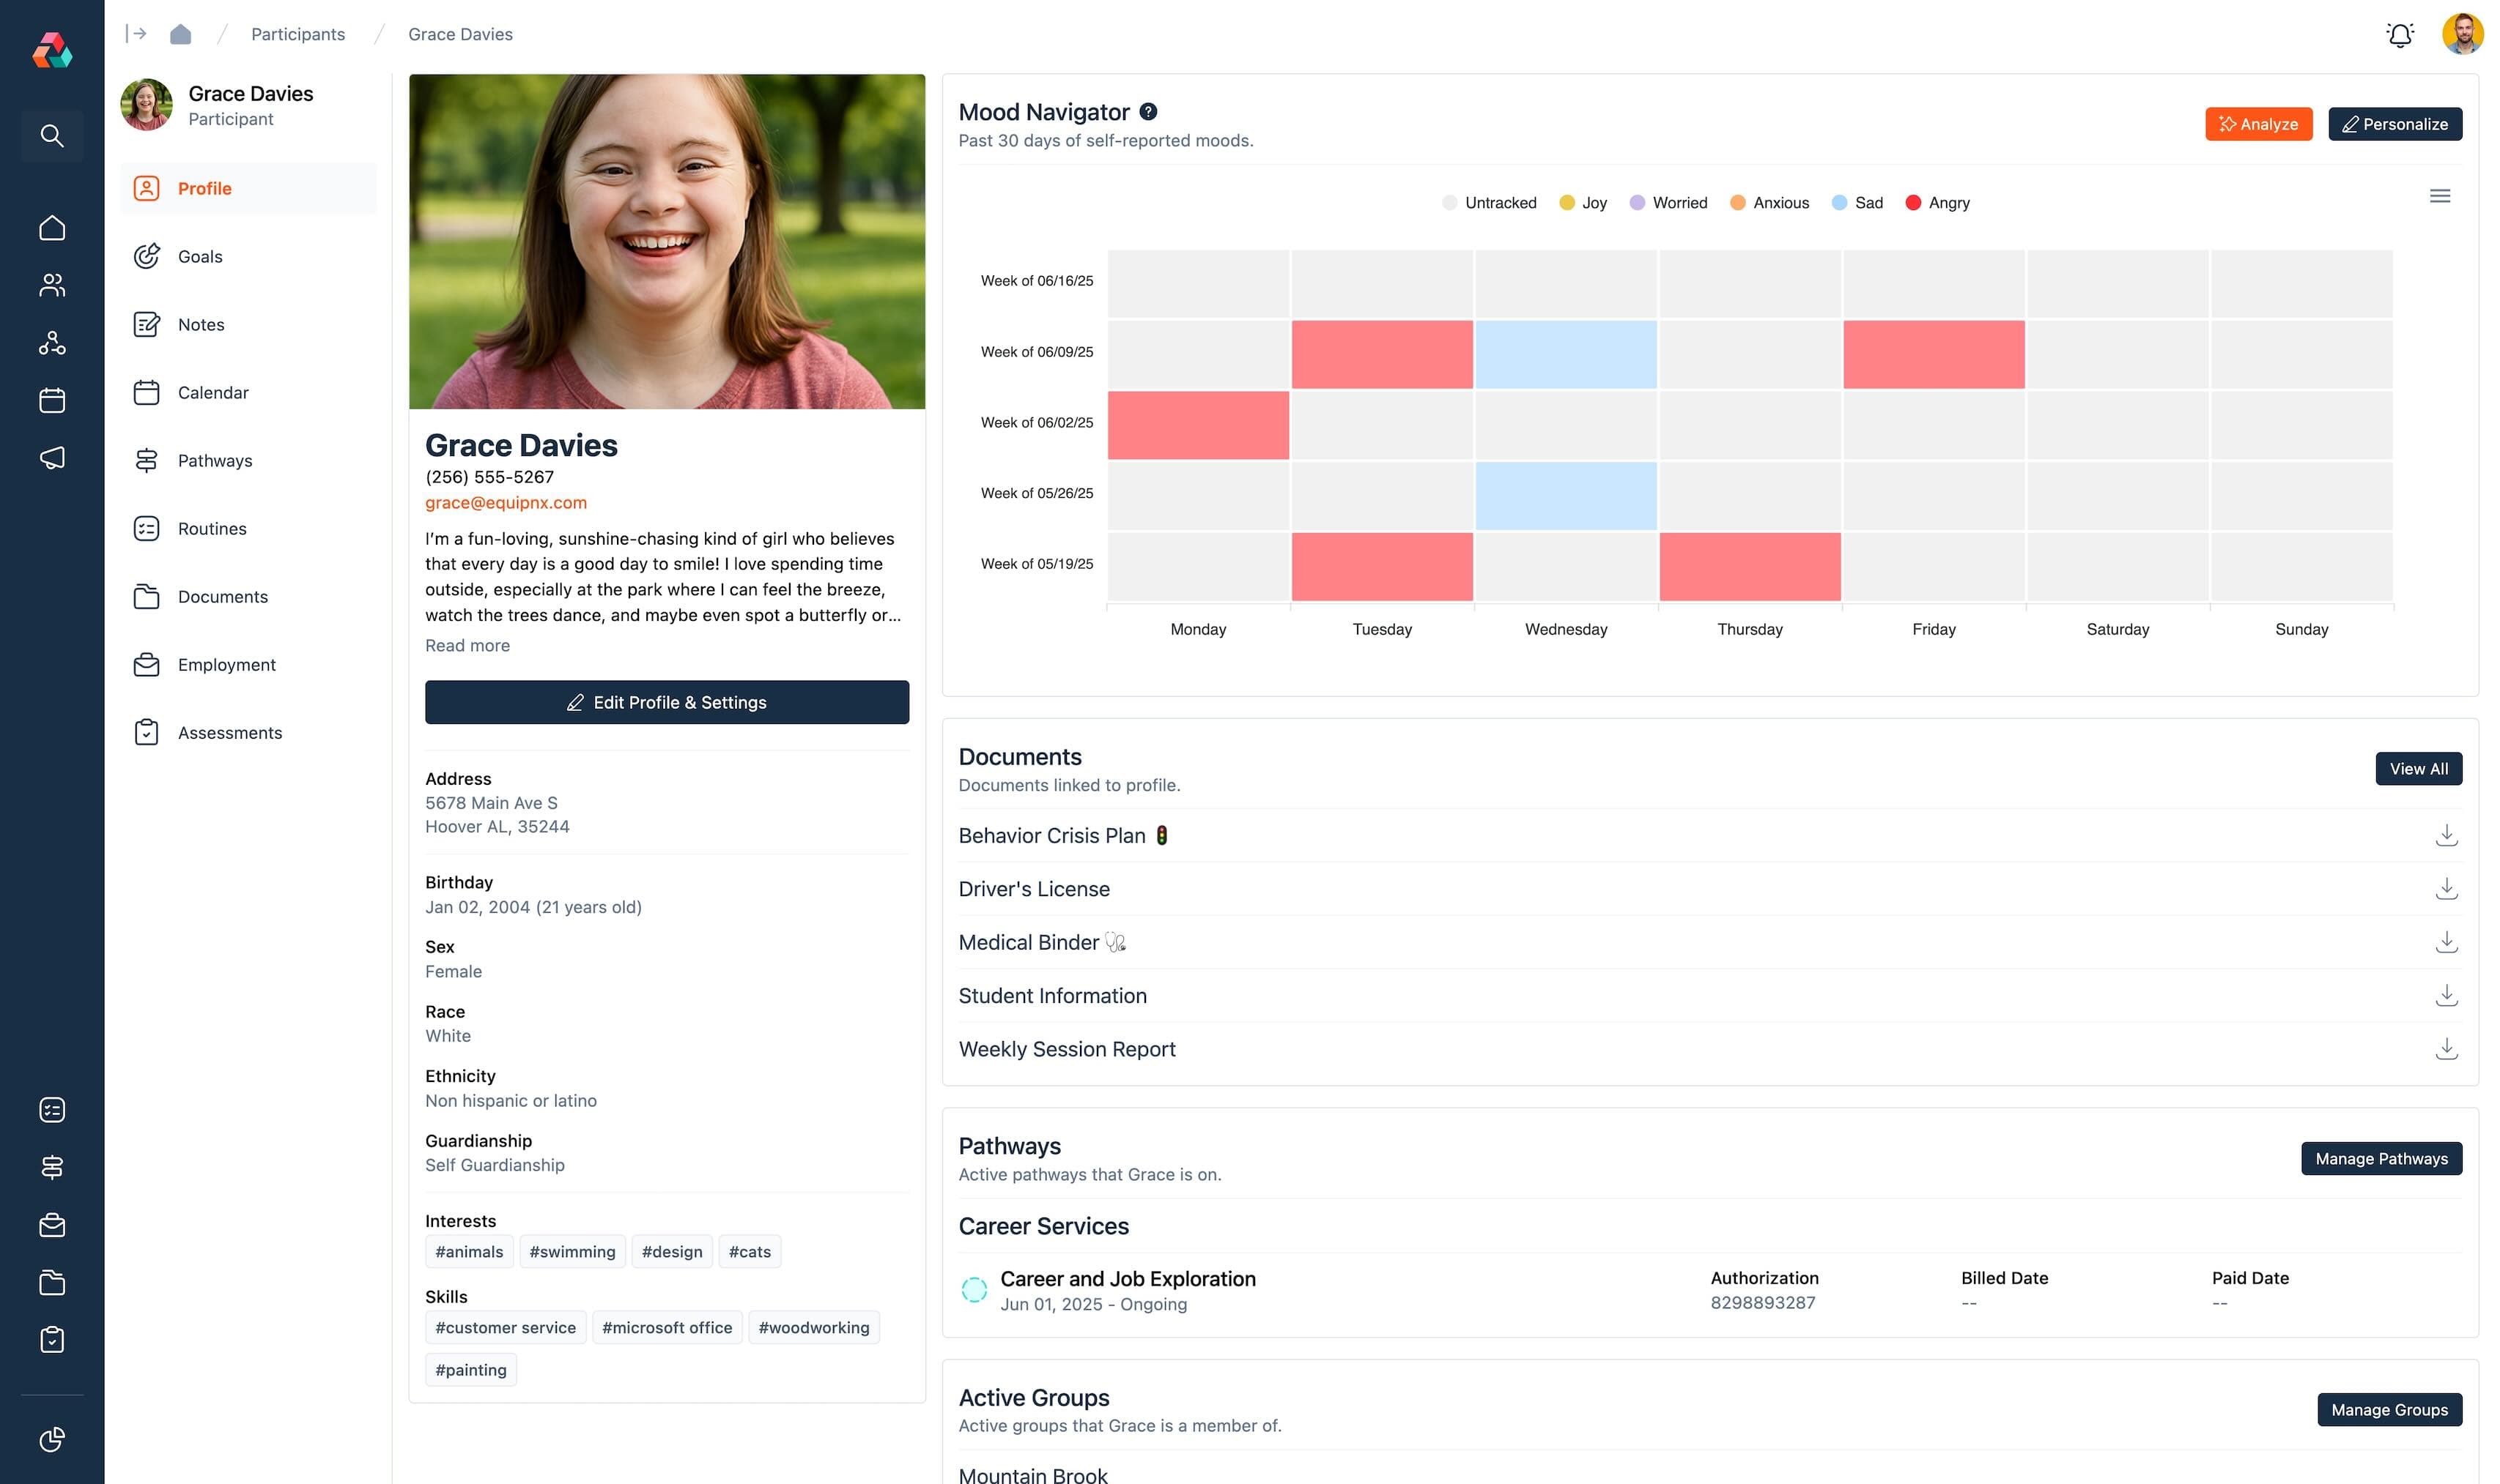Open the Mood Navigator help icon
This screenshot has height=1484, width=2500.
tap(1148, 112)
